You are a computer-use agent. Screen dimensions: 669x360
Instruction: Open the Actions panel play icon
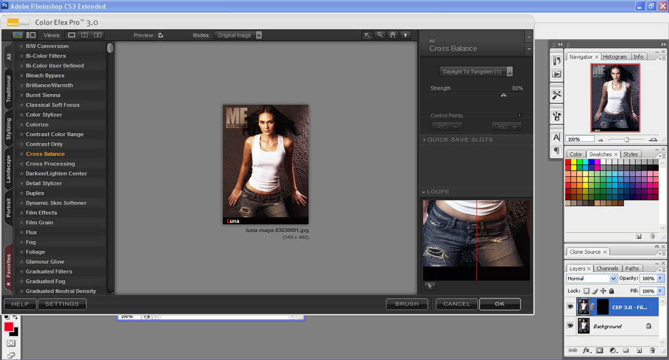[557, 74]
